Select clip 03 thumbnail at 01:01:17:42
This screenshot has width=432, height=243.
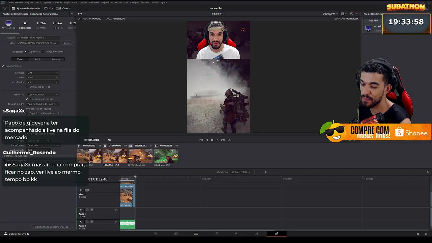click(140, 156)
